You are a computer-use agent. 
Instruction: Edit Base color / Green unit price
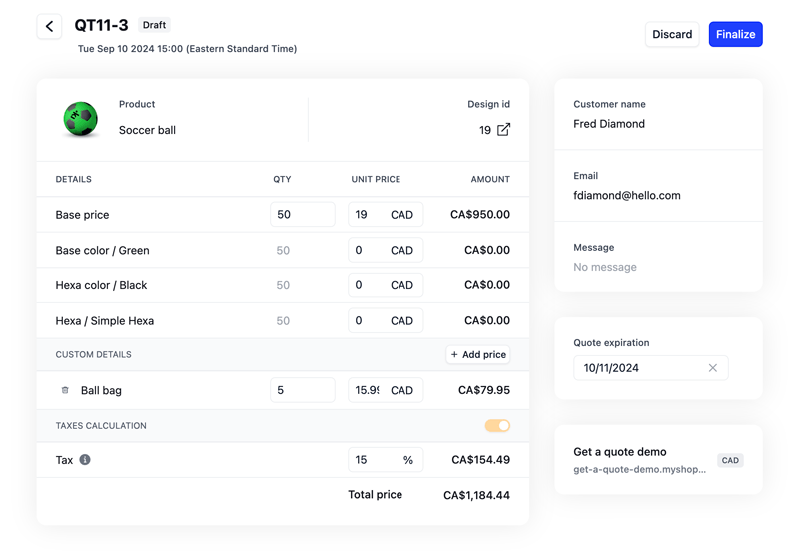click(x=367, y=251)
